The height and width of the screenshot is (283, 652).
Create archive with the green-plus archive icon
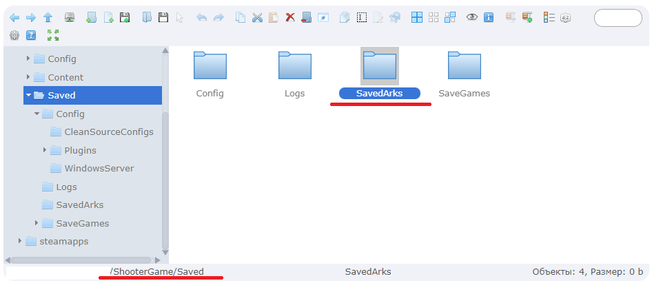(528, 17)
